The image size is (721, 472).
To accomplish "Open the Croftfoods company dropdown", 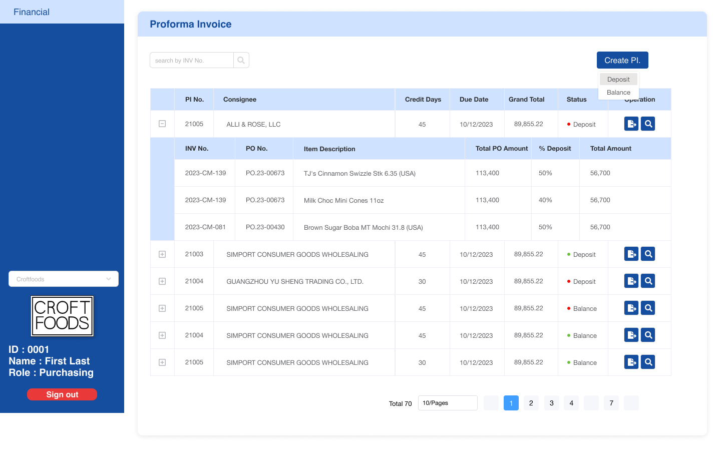I will pyautogui.click(x=64, y=279).
